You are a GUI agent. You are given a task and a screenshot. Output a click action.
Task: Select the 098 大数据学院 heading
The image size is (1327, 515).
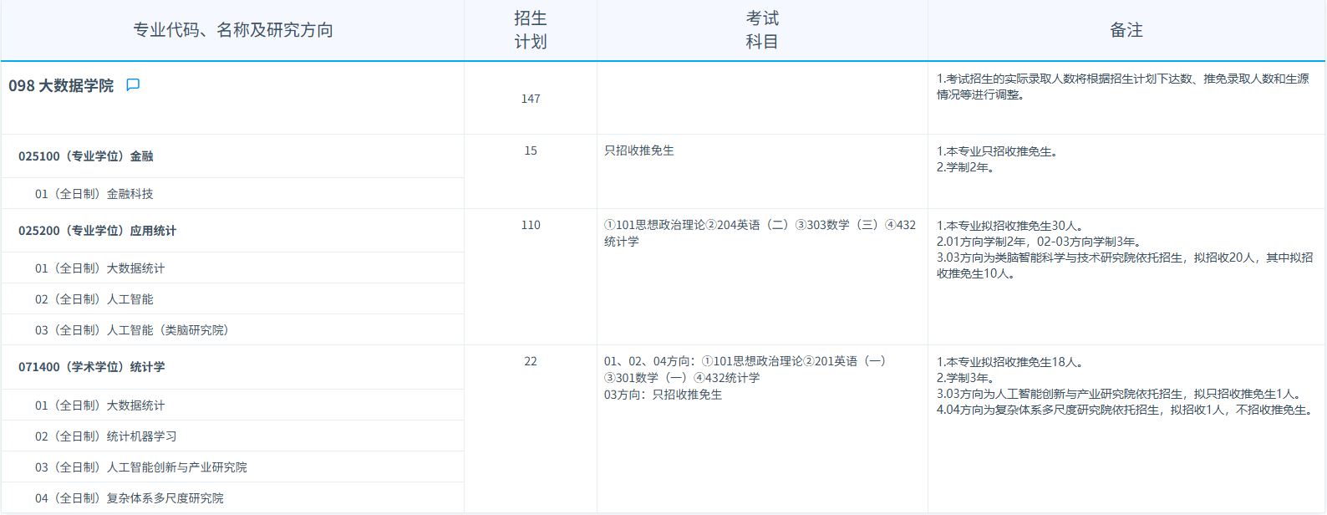61,86
